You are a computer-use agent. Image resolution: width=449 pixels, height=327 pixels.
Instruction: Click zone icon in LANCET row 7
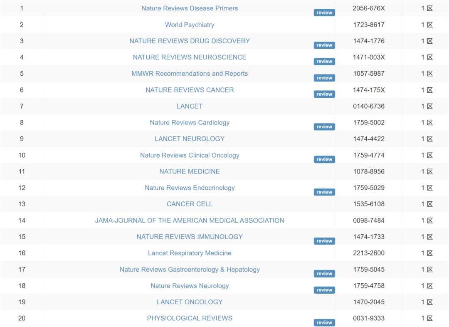pyautogui.click(x=430, y=107)
